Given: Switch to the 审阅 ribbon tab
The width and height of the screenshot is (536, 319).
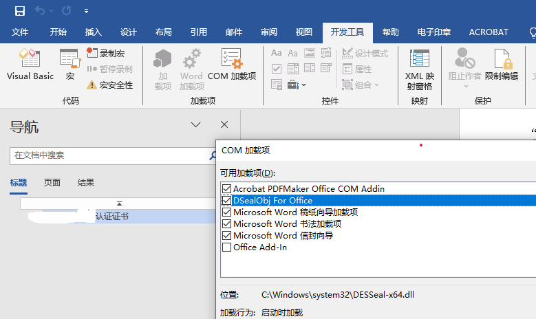Looking at the screenshot, I should (x=269, y=32).
